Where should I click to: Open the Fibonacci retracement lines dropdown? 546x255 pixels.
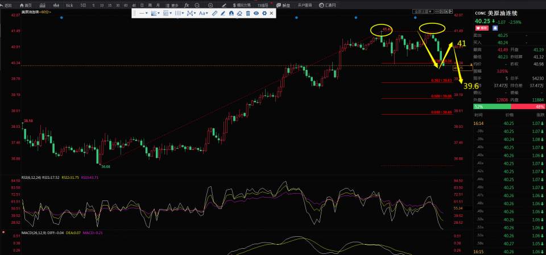pyautogui.click(x=167, y=13)
